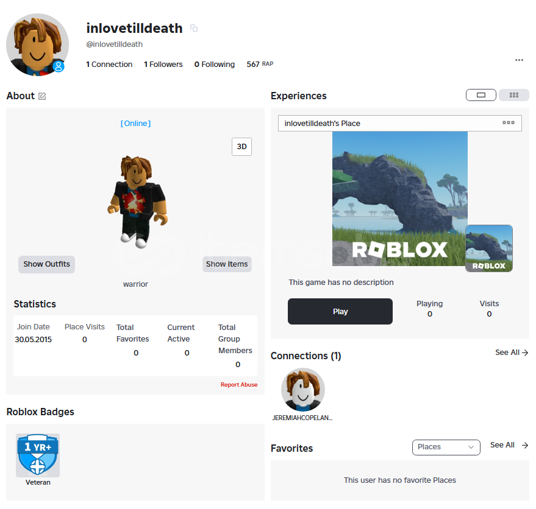See All favorites arrow link

point(509,445)
